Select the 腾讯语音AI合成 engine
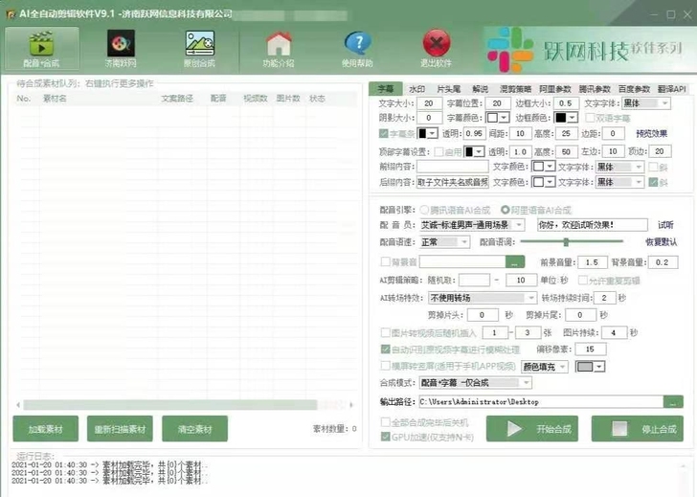 [x=424, y=210]
